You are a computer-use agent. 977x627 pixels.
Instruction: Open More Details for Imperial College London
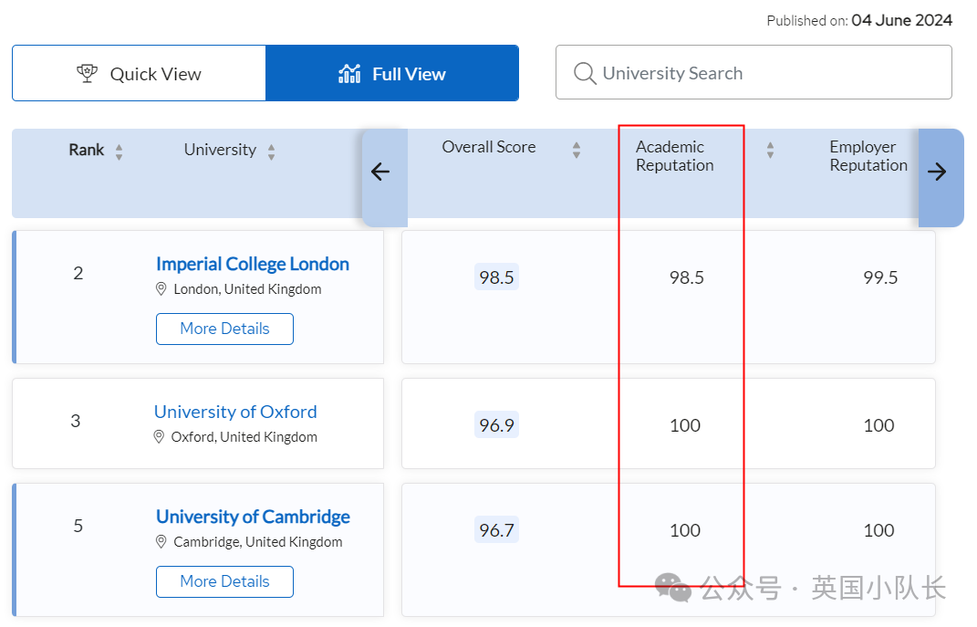coord(224,329)
